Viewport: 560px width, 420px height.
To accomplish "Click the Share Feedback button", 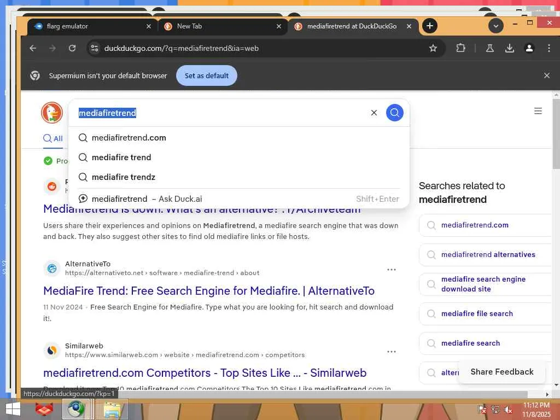I will 502,372.
